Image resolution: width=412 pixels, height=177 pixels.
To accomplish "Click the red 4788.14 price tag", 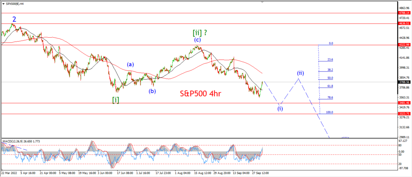I will pos(404,13).
